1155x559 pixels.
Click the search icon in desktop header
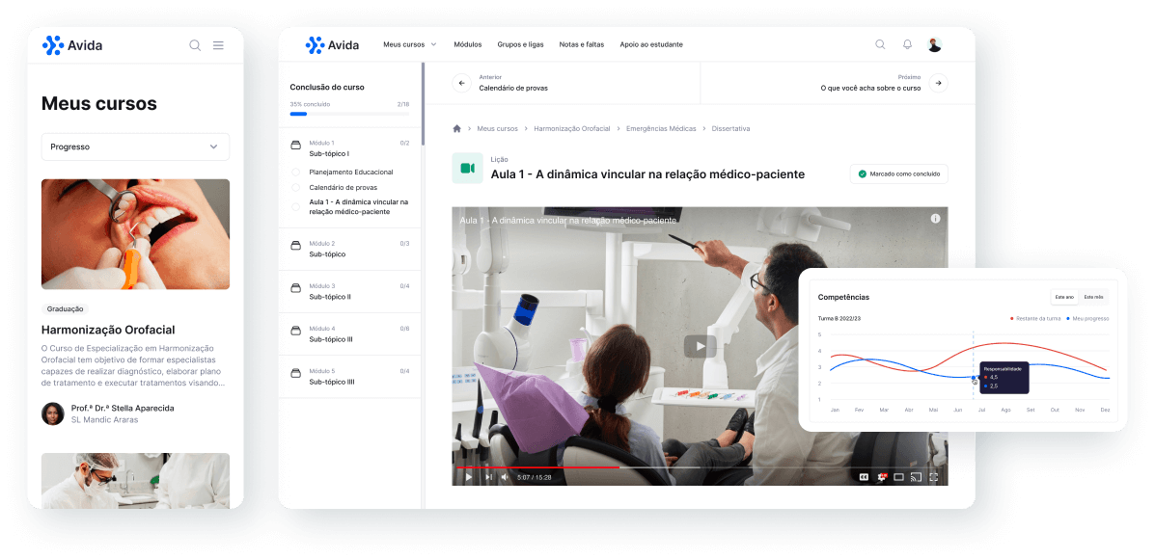click(x=880, y=44)
